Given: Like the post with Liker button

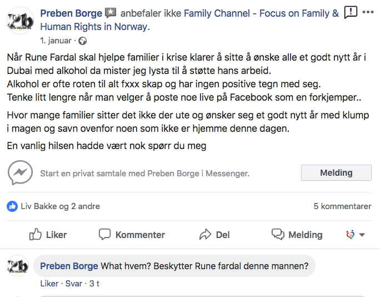Looking at the screenshot, I should pyautogui.click(x=48, y=235).
